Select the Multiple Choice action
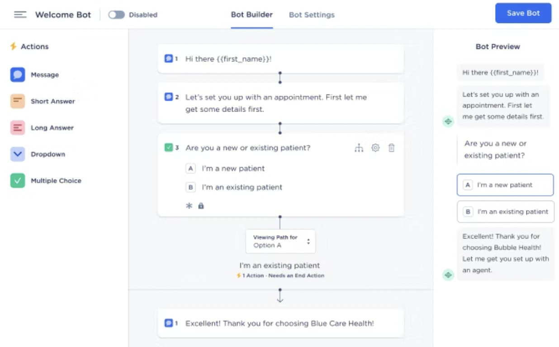 pos(56,180)
